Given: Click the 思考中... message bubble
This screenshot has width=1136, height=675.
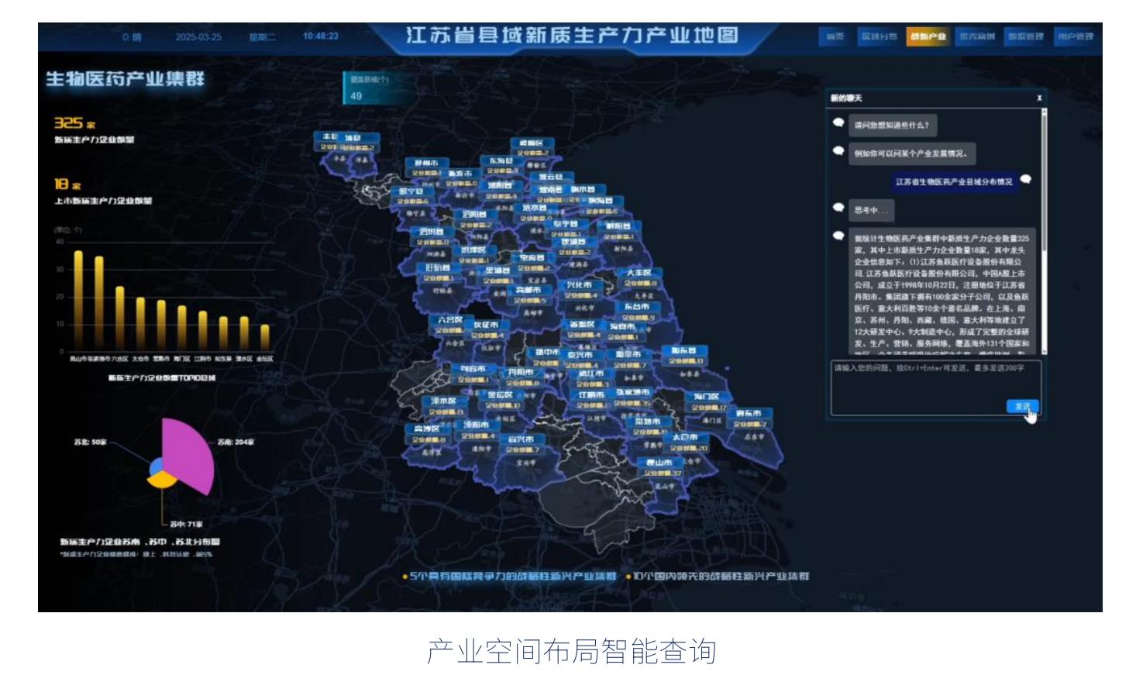Looking at the screenshot, I should (871, 210).
